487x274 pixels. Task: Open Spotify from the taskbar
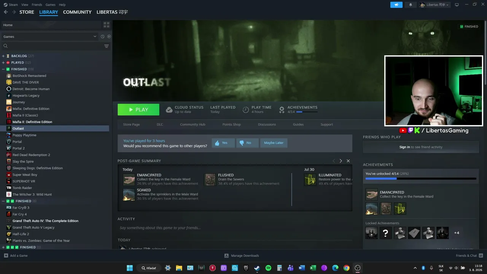pyautogui.click(x=268, y=268)
